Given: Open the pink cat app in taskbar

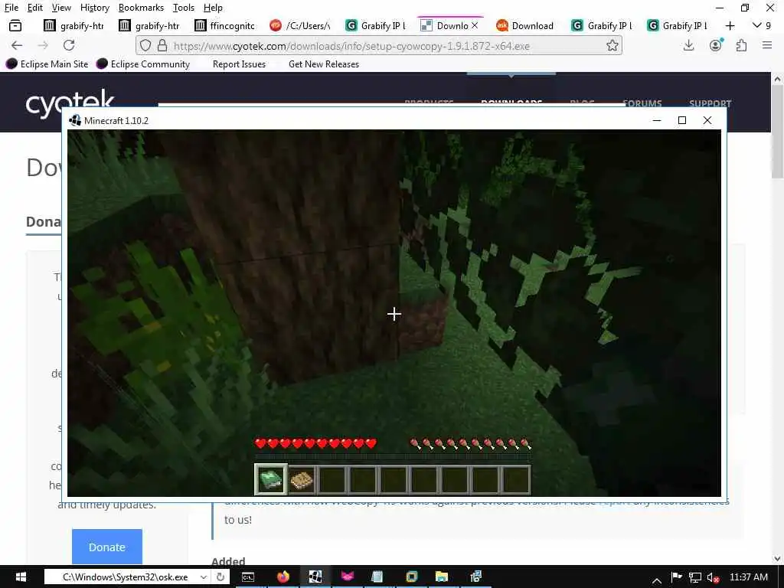Looking at the screenshot, I should (x=347, y=577).
